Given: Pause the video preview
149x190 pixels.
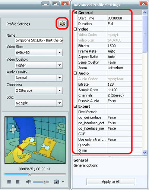Looking at the screenshot, I should 9,182.
